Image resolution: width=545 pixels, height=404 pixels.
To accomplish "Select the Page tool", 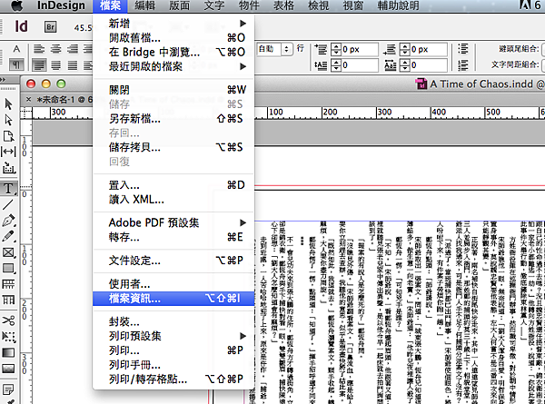I will [x=8, y=136].
